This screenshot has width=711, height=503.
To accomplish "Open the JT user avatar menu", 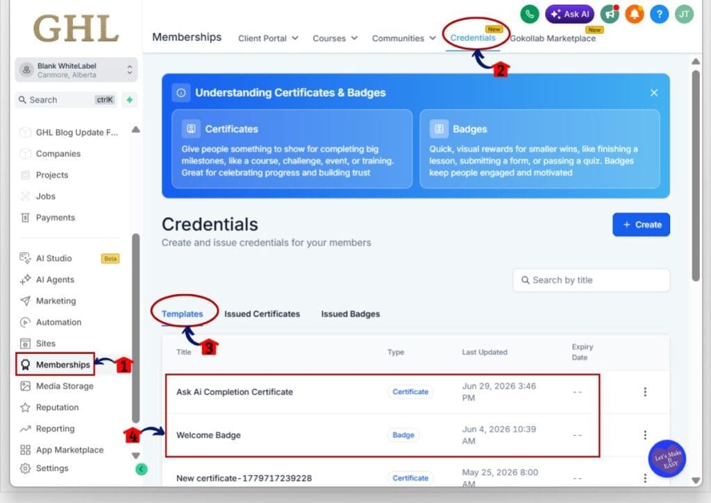I will point(684,14).
